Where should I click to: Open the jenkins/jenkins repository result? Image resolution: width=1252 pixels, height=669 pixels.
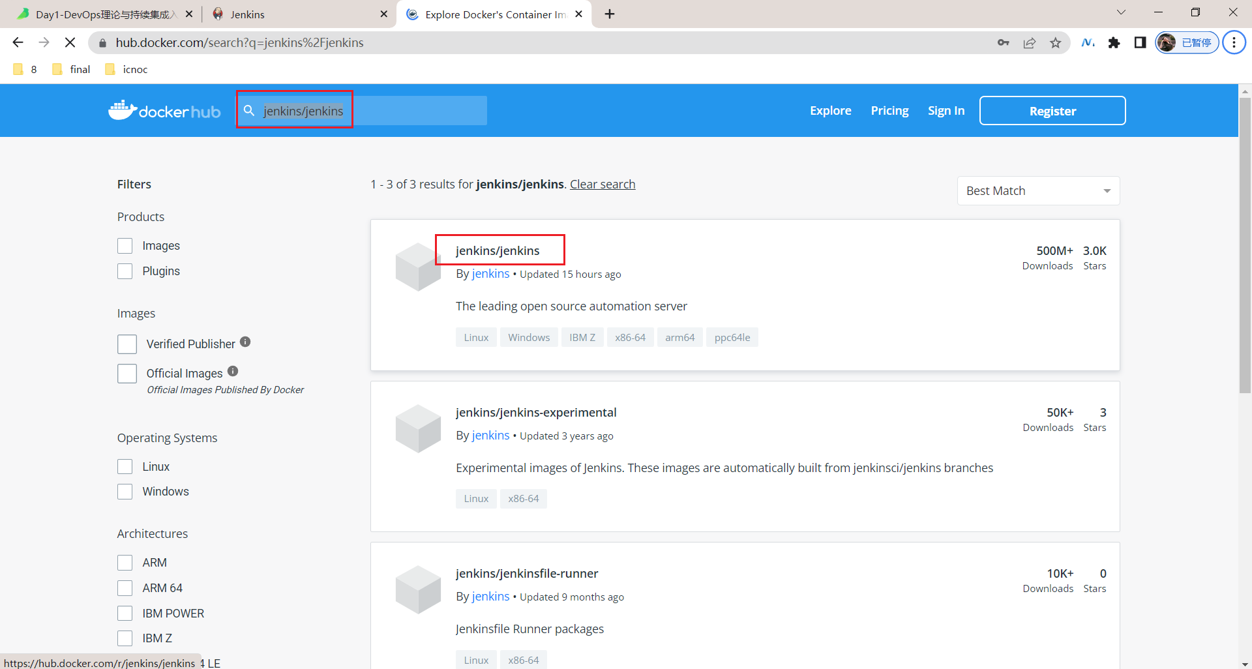tap(498, 251)
